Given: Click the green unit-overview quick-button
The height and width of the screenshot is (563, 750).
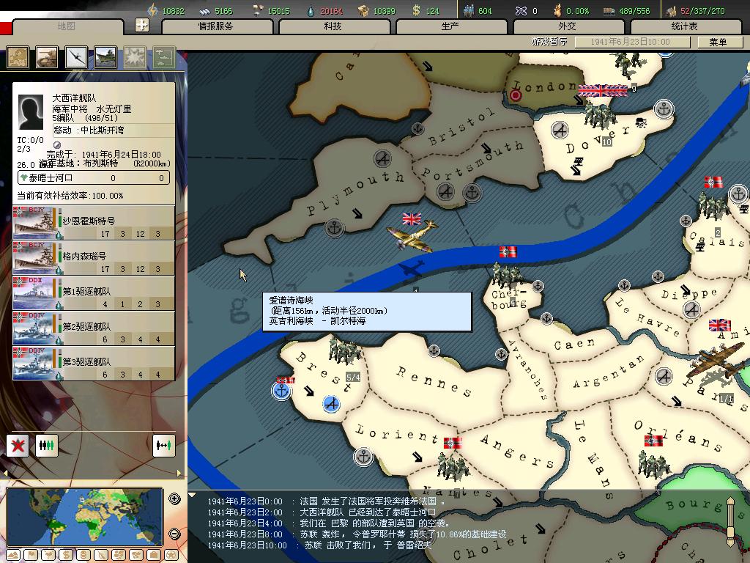Looking at the screenshot, I should point(164,57).
